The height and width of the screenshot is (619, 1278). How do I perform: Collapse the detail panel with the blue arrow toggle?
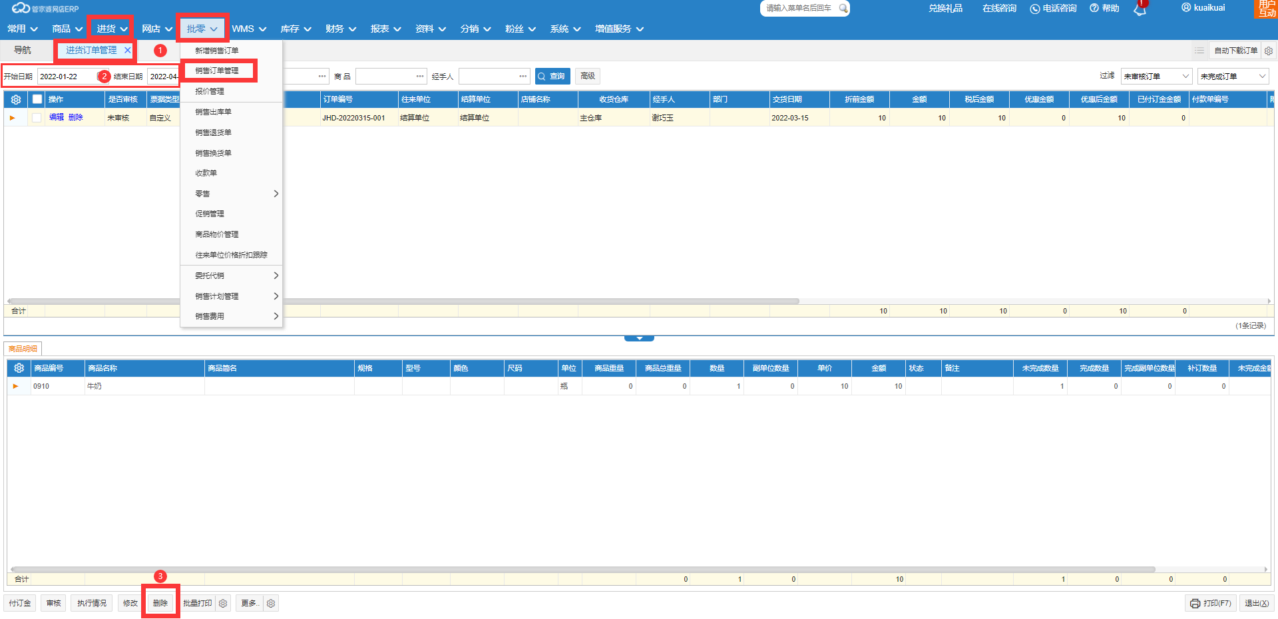pyautogui.click(x=639, y=338)
